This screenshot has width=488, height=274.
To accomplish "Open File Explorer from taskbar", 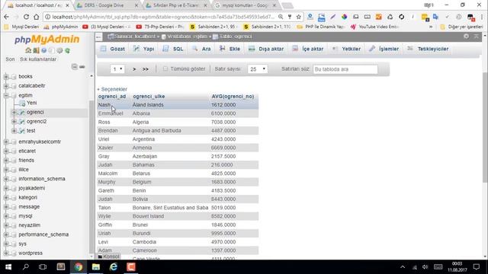I will click(96, 267).
